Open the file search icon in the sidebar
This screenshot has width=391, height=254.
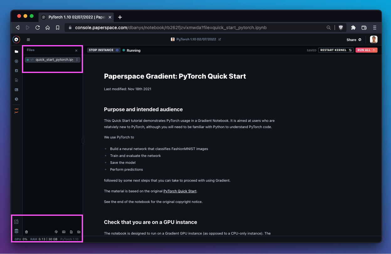pyautogui.click(x=17, y=80)
